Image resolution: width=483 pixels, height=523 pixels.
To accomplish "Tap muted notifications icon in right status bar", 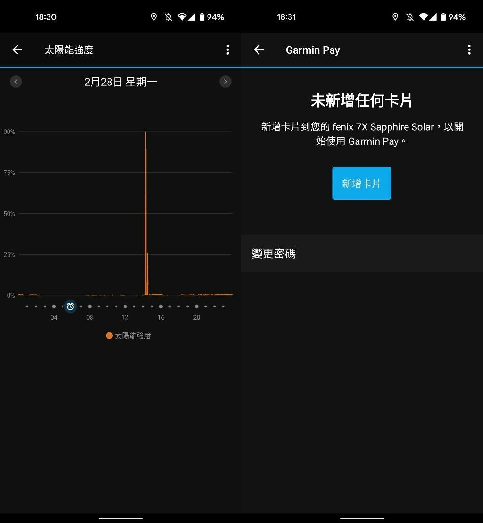I will (410, 17).
